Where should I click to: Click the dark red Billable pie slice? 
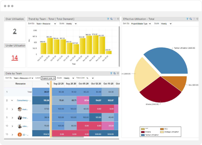click(x=160, y=92)
